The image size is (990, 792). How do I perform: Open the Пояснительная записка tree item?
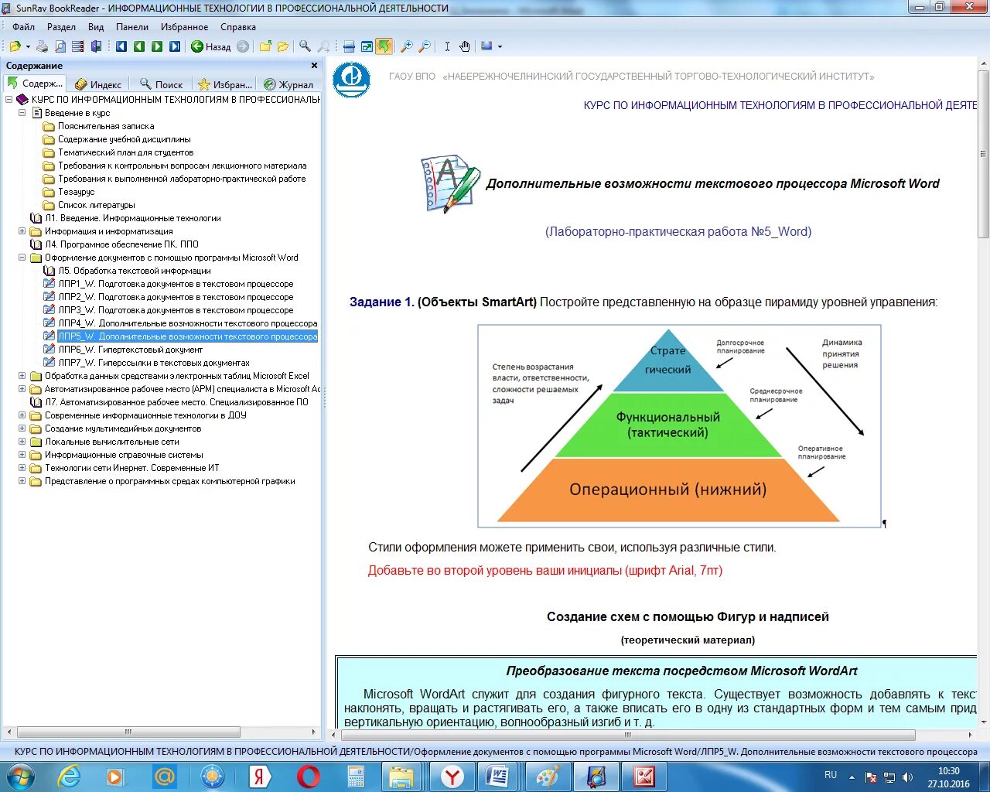[x=106, y=126]
